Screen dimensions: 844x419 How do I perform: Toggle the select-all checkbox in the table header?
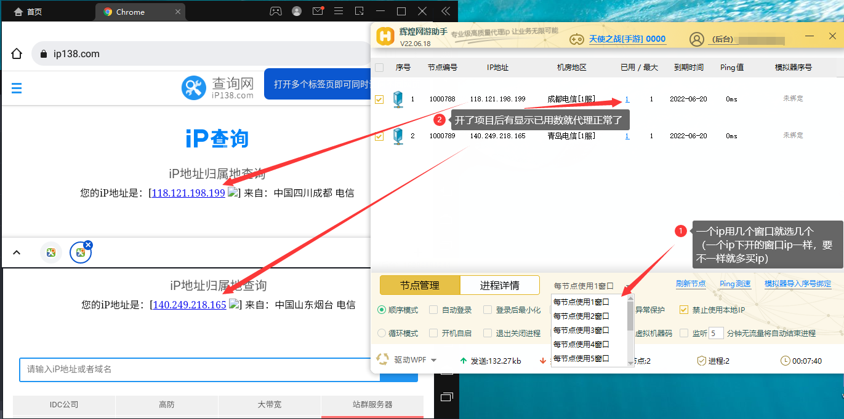pos(379,68)
